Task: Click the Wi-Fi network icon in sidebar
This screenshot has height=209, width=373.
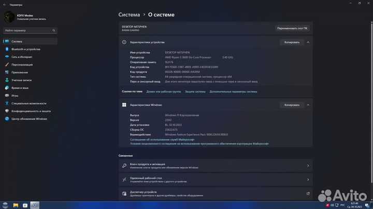Action: click(x=7, y=57)
